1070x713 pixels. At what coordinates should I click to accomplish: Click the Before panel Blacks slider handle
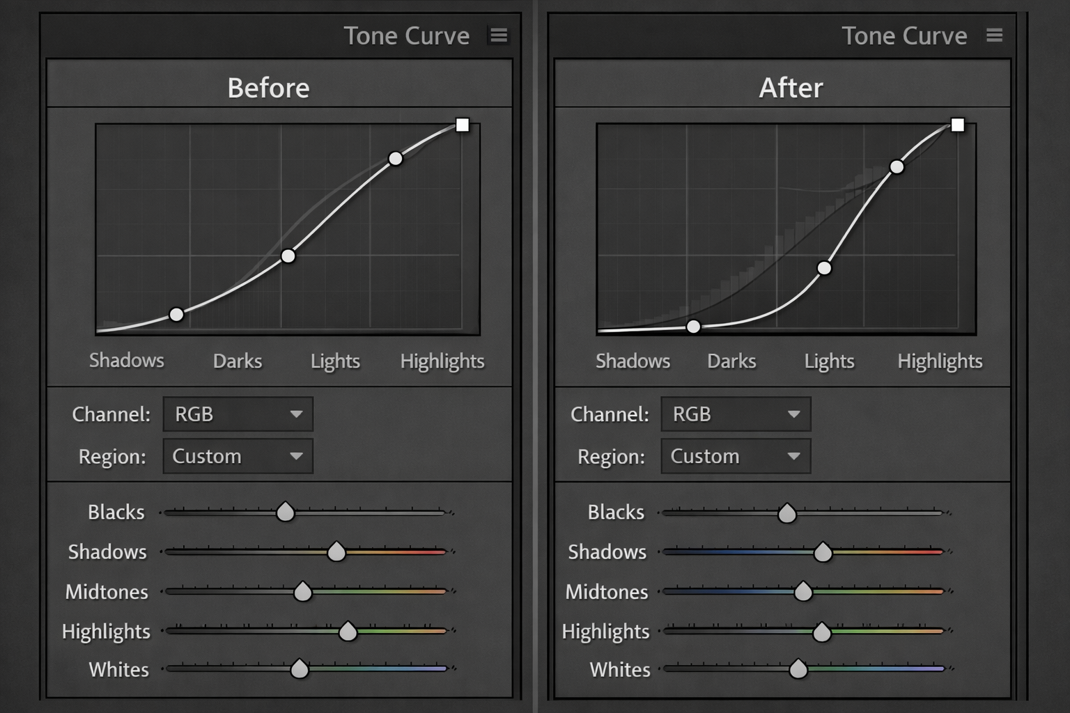coord(286,512)
